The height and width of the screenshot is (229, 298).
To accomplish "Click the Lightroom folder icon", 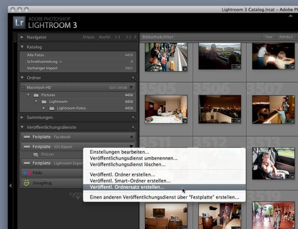I will pos(44,102).
